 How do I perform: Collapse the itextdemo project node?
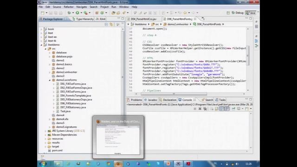tap(41, 45)
